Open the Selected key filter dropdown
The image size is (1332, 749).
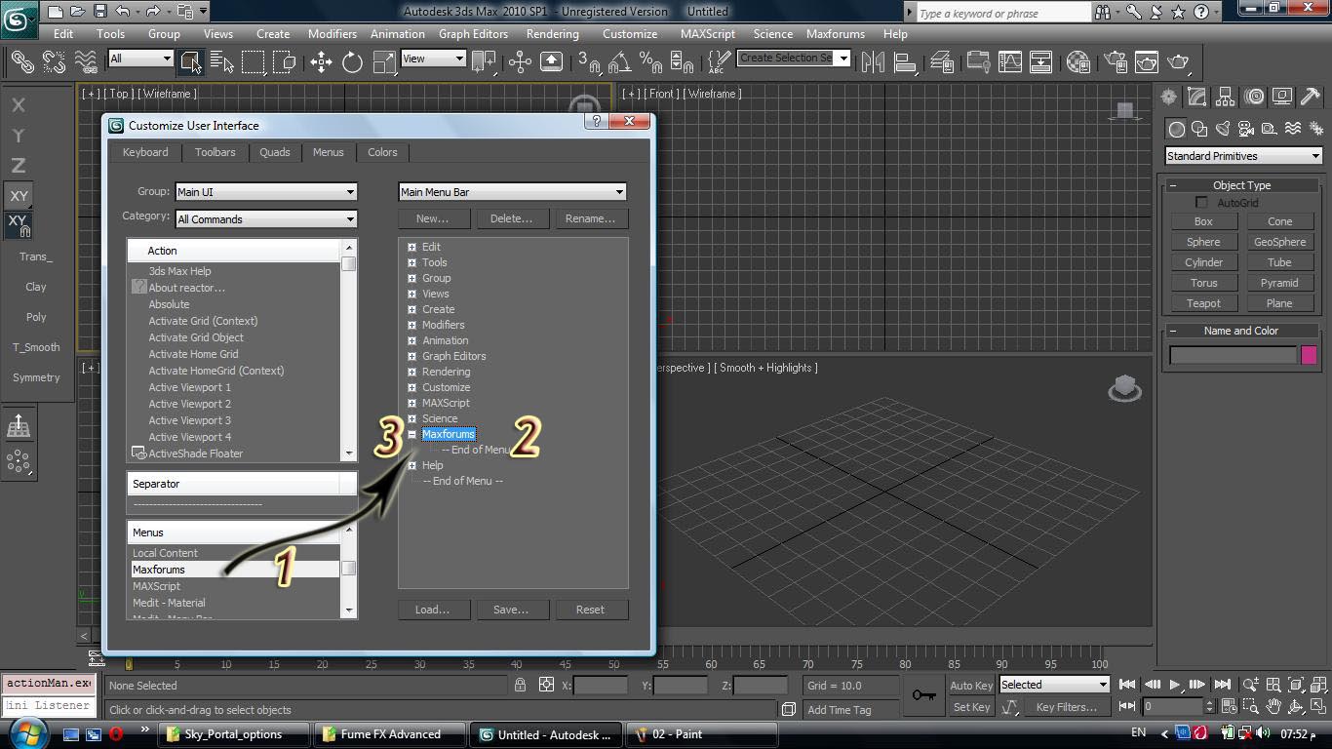1054,685
